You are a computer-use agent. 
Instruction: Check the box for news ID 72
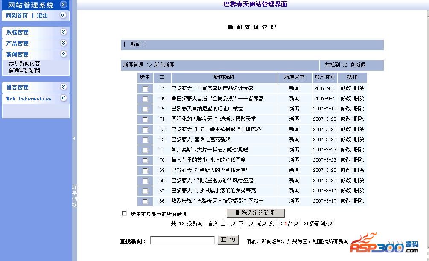pos(145,140)
